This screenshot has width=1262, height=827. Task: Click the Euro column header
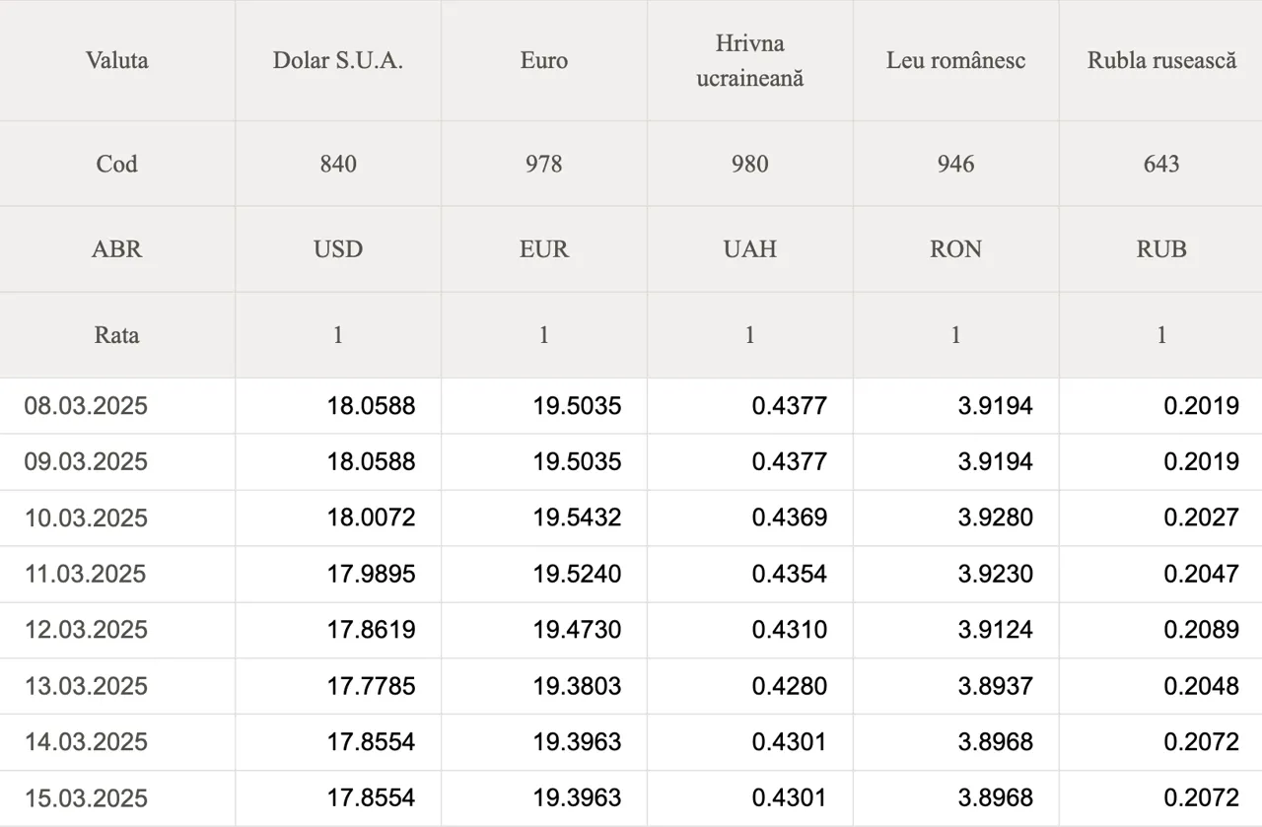coord(544,60)
